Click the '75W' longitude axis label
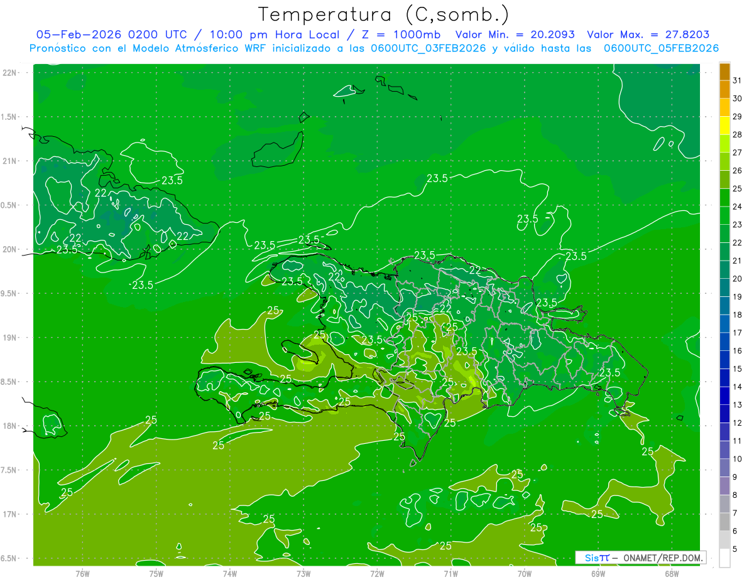Screen dimensions: 754x582 point(156,574)
